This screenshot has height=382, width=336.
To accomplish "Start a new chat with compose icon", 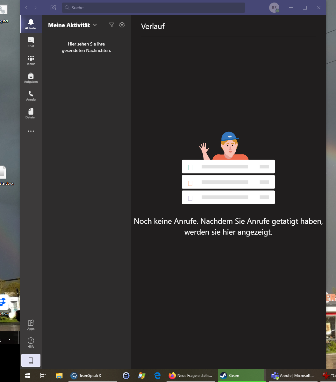I will (53, 8).
